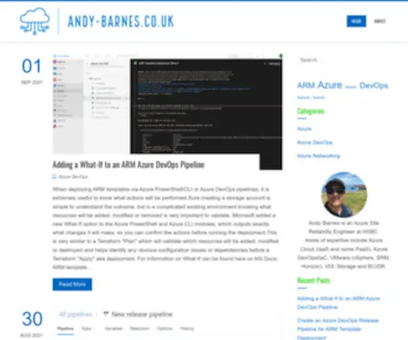Click the 'Categories' sidebar heading
The height and width of the screenshot is (340, 408).
(311, 111)
